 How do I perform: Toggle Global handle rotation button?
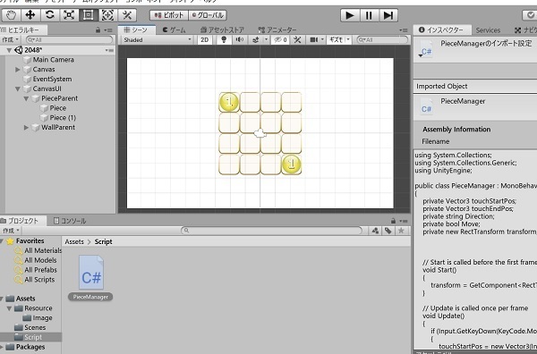pos(208,15)
